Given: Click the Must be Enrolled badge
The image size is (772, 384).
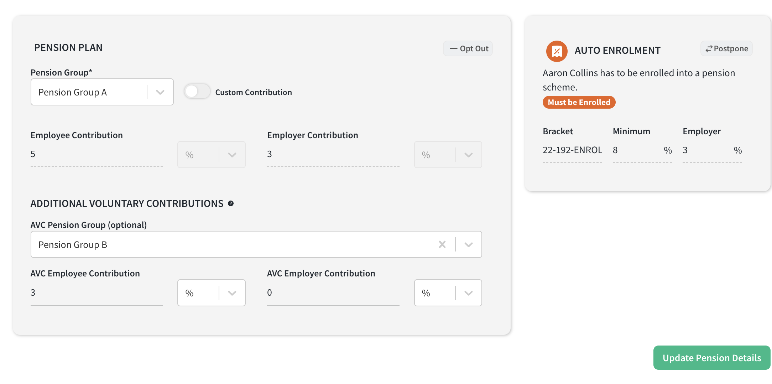Looking at the screenshot, I should coord(579,102).
